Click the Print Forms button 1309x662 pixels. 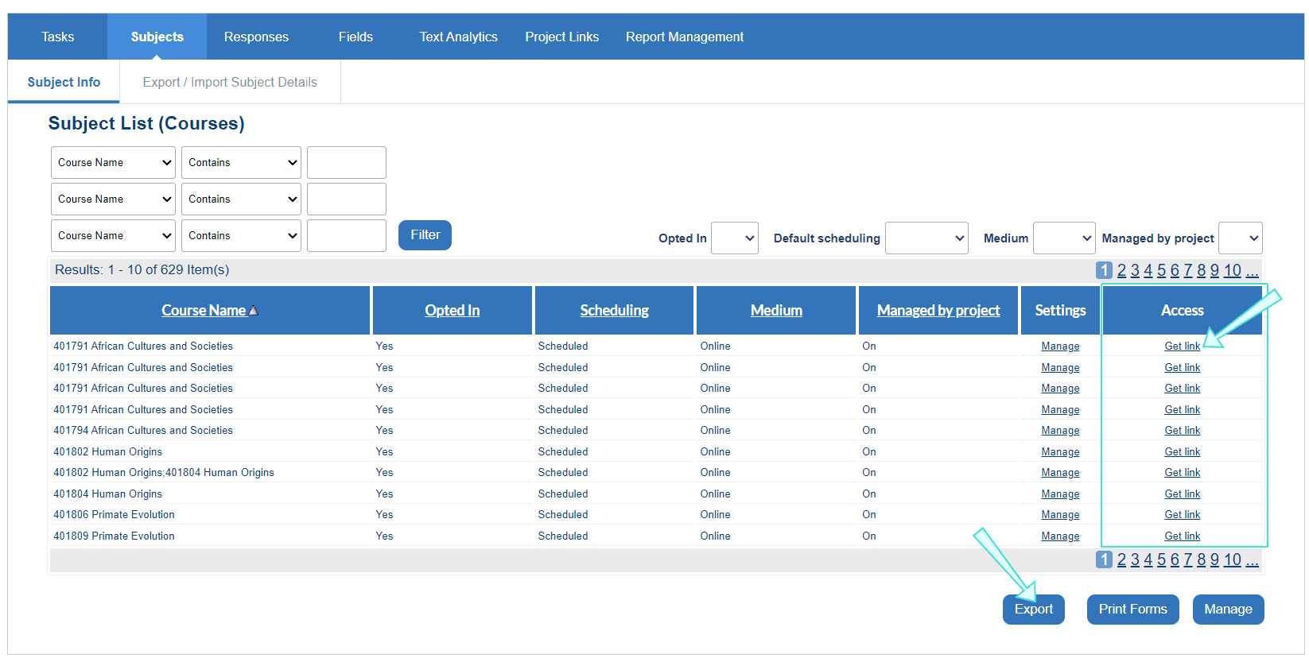click(1132, 610)
